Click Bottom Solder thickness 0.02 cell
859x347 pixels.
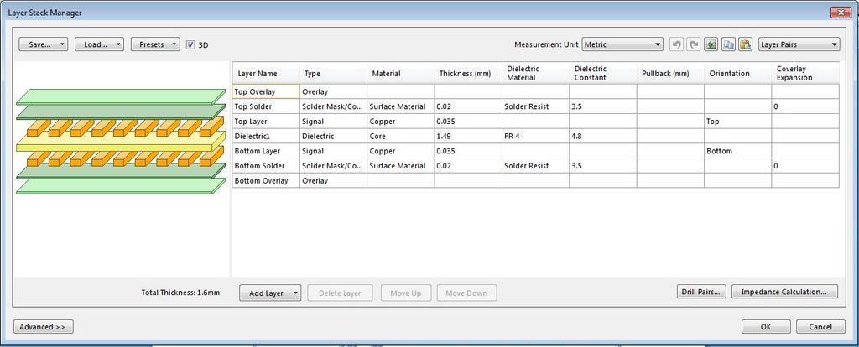click(468, 165)
